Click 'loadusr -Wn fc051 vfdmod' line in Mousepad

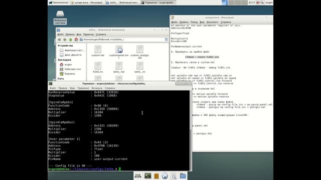[201, 67]
